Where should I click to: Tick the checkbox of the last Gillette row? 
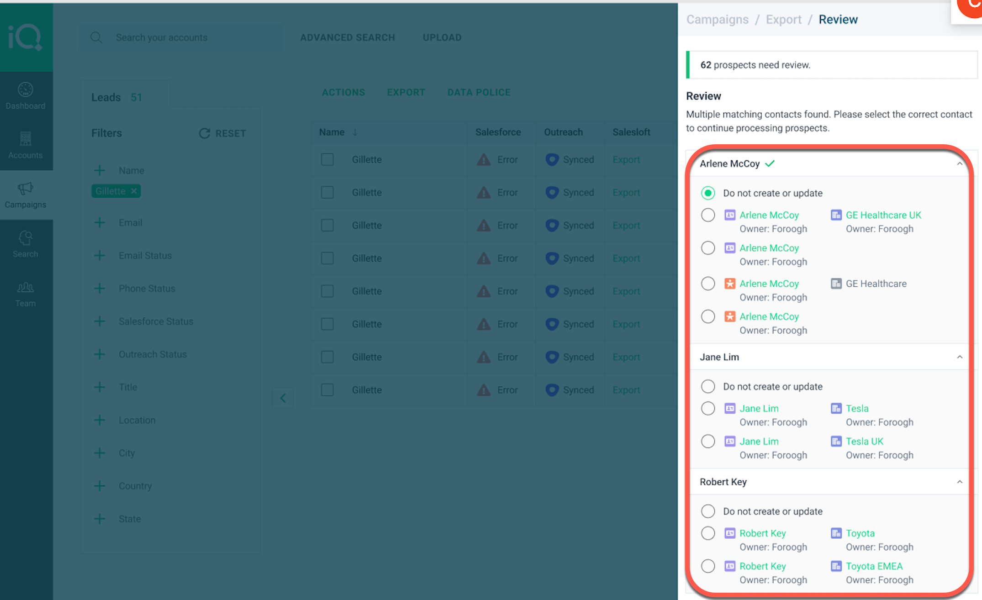point(327,389)
